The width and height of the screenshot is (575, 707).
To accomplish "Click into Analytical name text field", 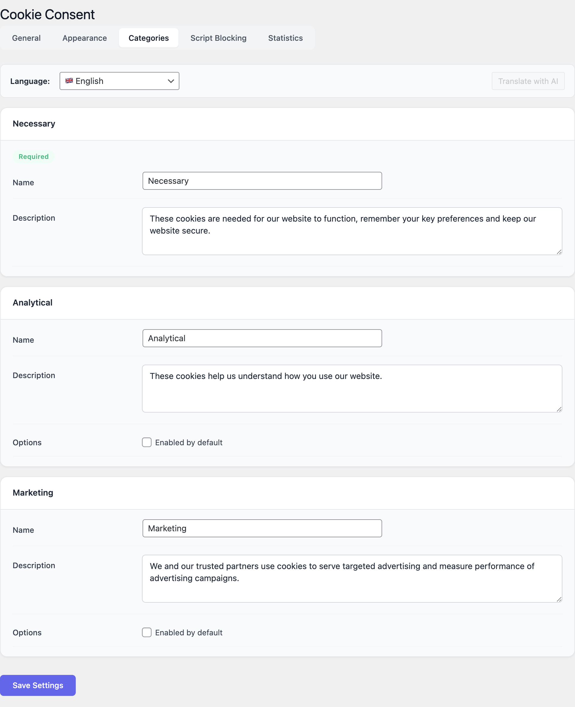I will tap(262, 338).
